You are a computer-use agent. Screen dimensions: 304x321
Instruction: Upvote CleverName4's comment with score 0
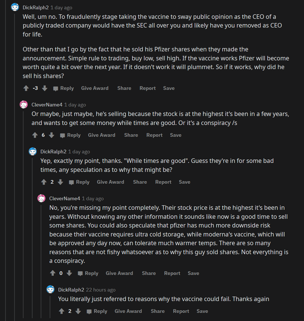click(x=53, y=273)
